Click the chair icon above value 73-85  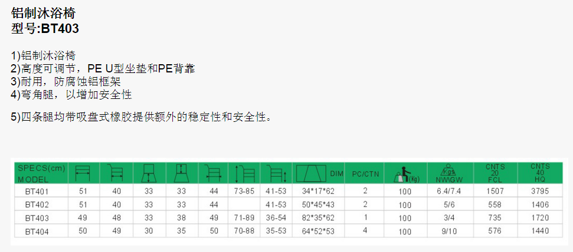click(x=244, y=173)
